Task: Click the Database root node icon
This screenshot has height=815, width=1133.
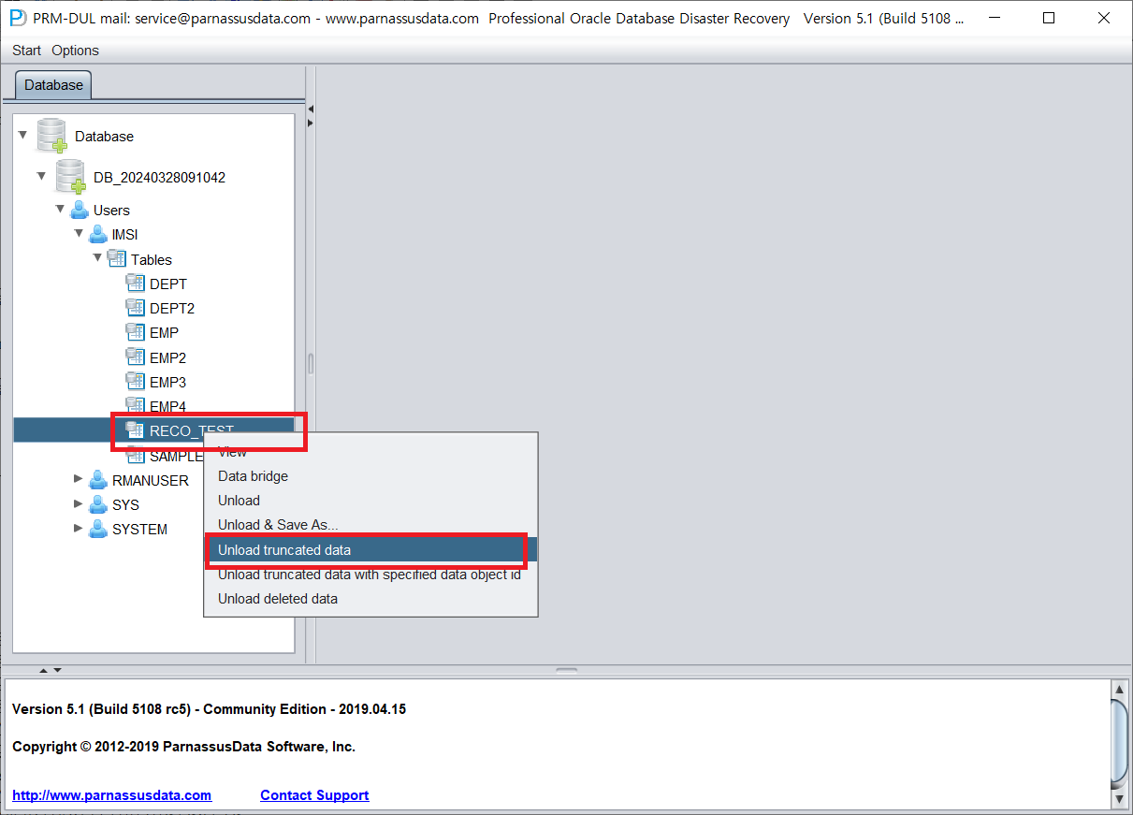Action: click(51, 136)
